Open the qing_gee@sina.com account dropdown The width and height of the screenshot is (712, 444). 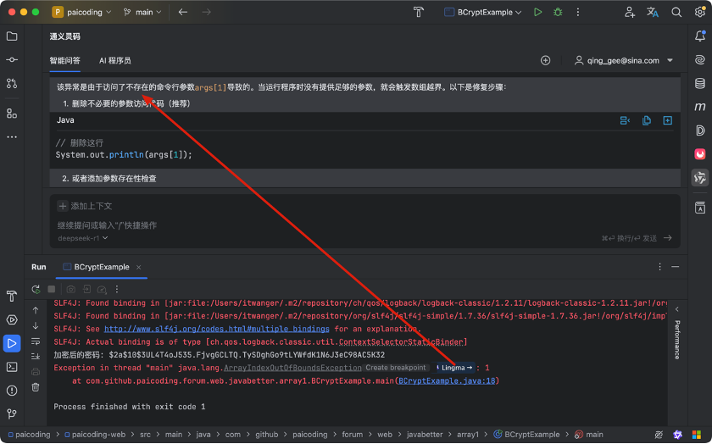click(x=624, y=60)
